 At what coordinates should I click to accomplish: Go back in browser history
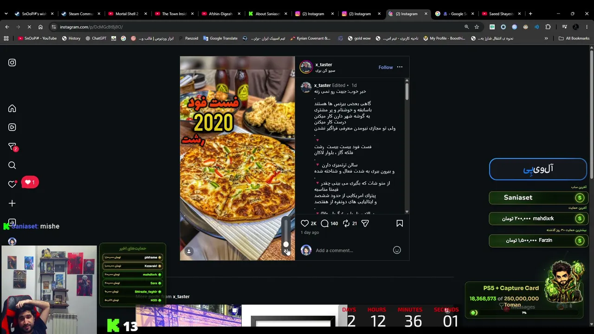tap(7, 27)
